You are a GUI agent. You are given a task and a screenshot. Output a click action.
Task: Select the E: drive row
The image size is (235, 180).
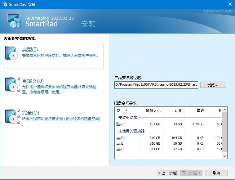tap(168, 144)
